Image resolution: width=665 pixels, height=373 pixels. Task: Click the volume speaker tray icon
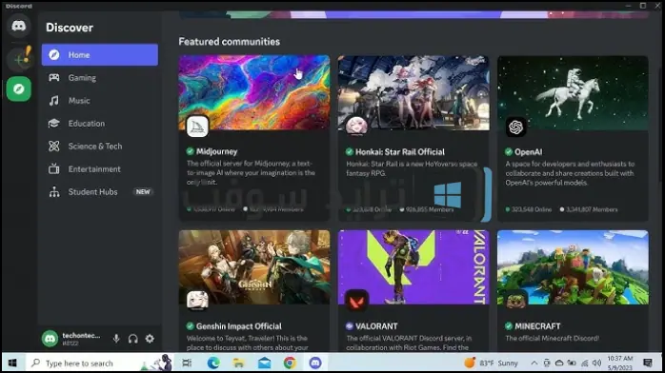(x=597, y=363)
